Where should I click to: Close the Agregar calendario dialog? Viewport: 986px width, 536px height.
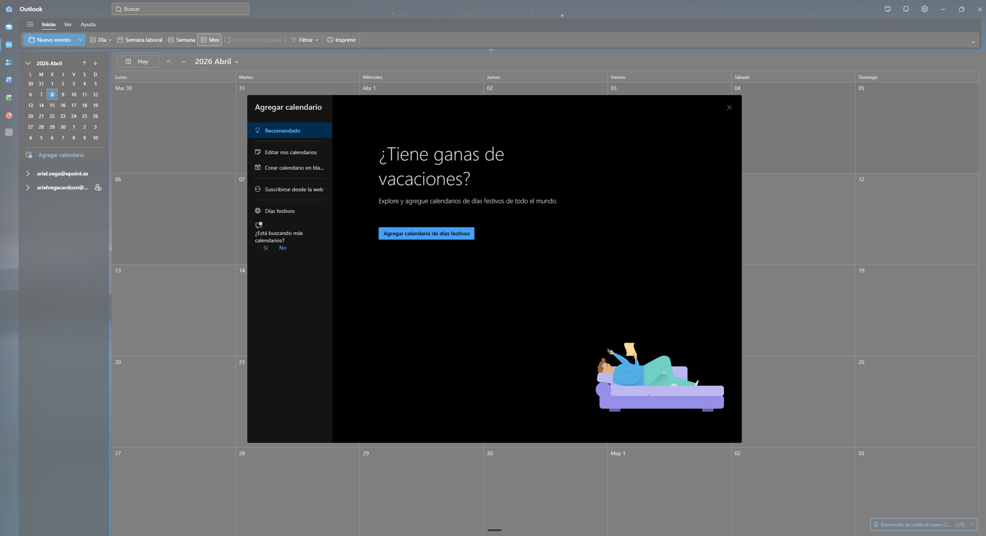729,107
